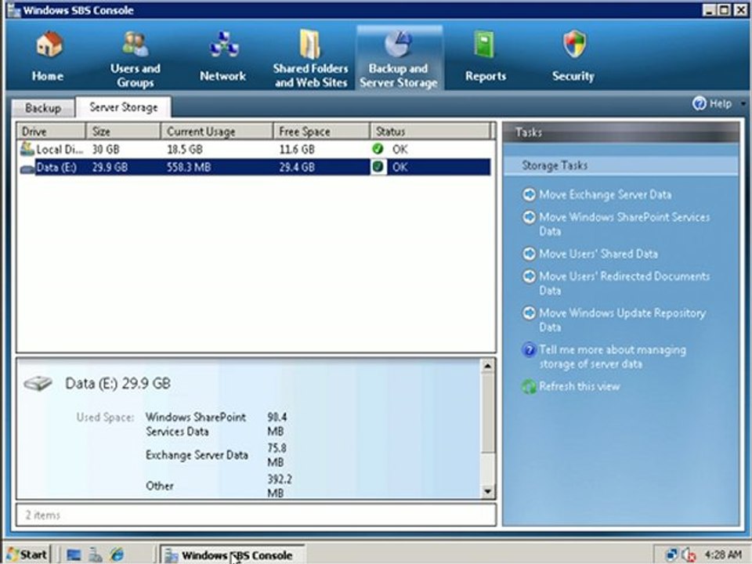Click the Help question mark icon
Viewport: 752px width, 564px height.
(700, 103)
